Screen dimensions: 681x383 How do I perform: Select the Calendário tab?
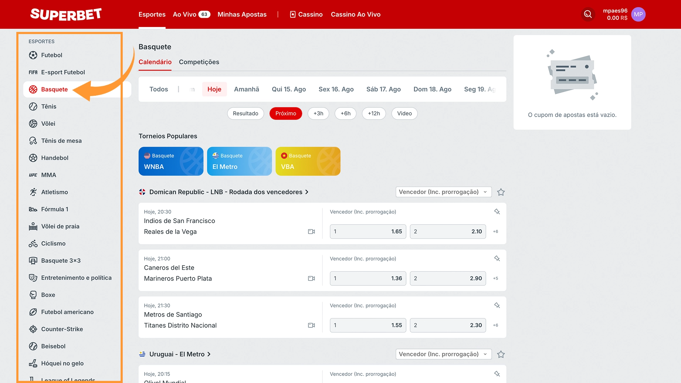pyautogui.click(x=155, y=62)
